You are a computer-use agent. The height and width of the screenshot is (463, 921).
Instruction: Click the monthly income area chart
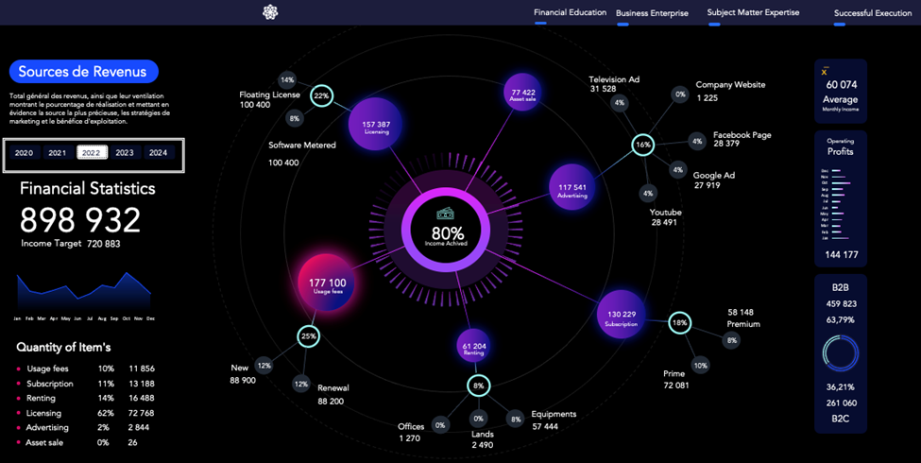tap(83, 293)
